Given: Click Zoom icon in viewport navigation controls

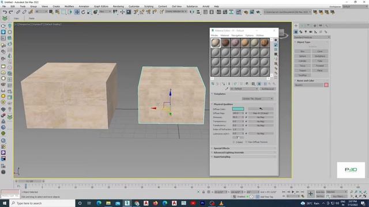Looking at the screenshot, I should coord(352,191).
